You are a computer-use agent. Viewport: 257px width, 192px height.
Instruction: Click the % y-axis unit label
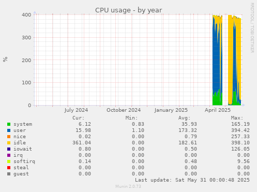(5, 59)
